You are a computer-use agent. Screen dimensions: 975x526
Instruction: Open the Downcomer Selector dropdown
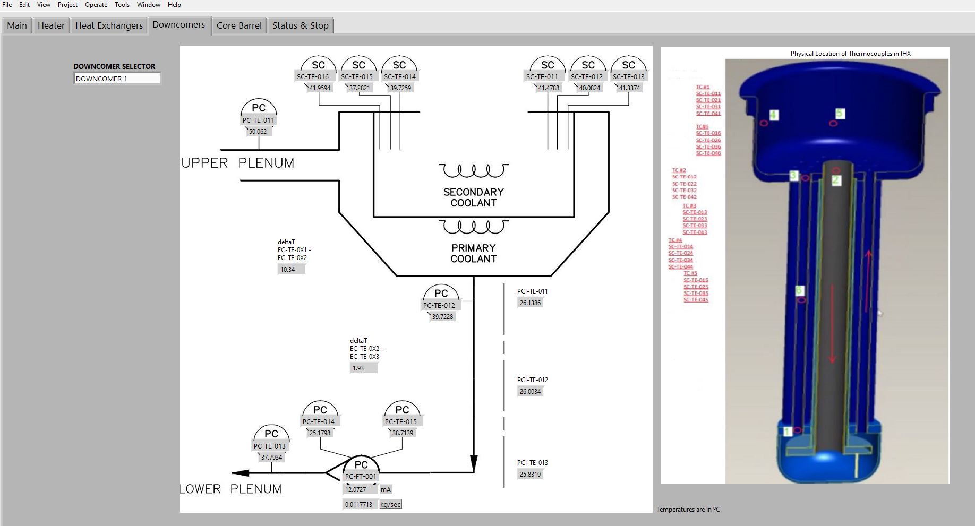pos(117,79)
